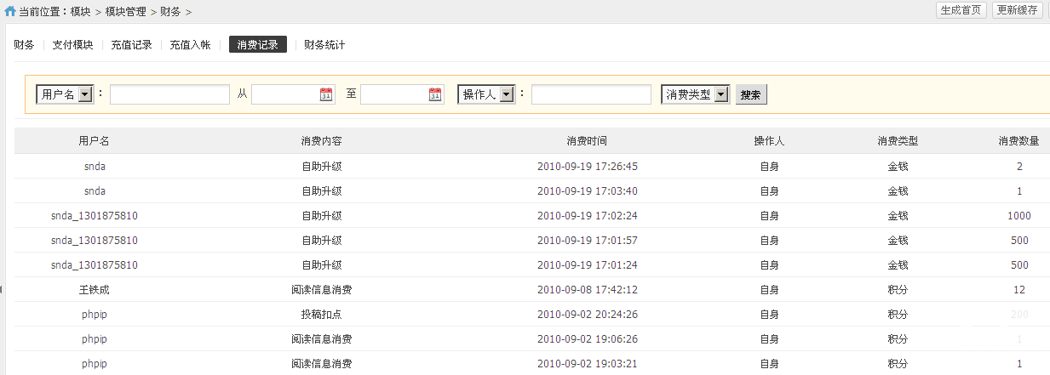Focus the username search text field
This screenshot has height=375, width=1050.
[169, 94]
